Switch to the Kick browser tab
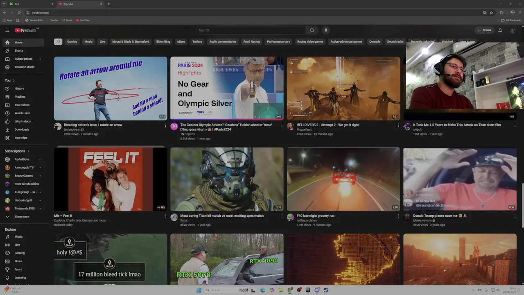This screenshot has width=524, height=295. pos(32,4)
